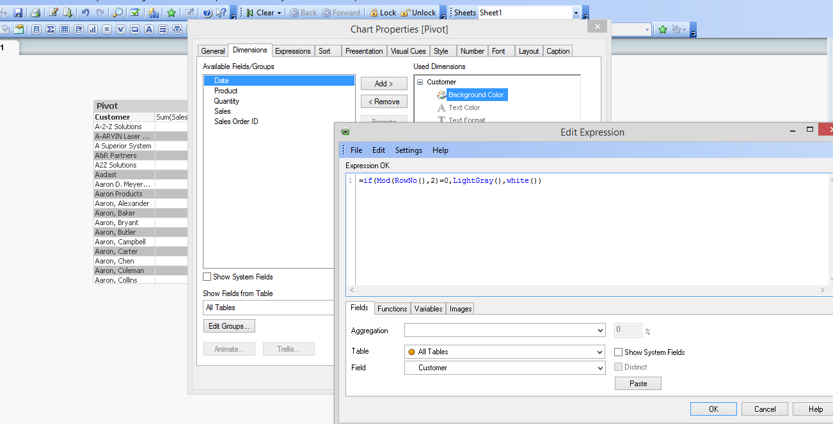Image resolution: width=833 pixels, height=424 pixels.
Task: Click OK in Edit Expression dialog
Action: 713,409
